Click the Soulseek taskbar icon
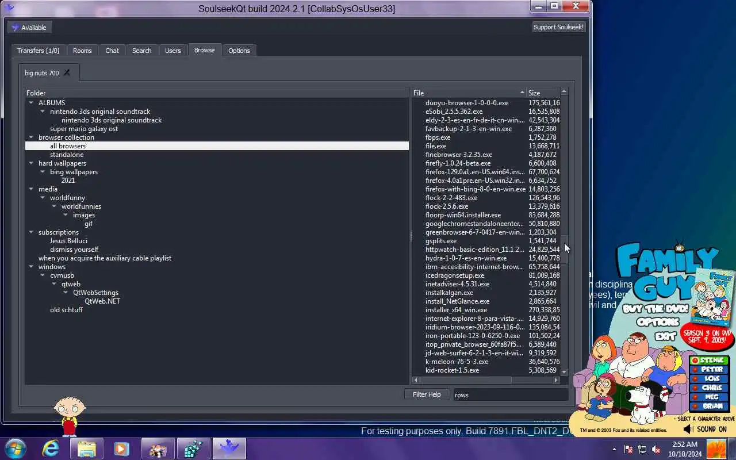The image size is (736, 460). pos(229,448)
